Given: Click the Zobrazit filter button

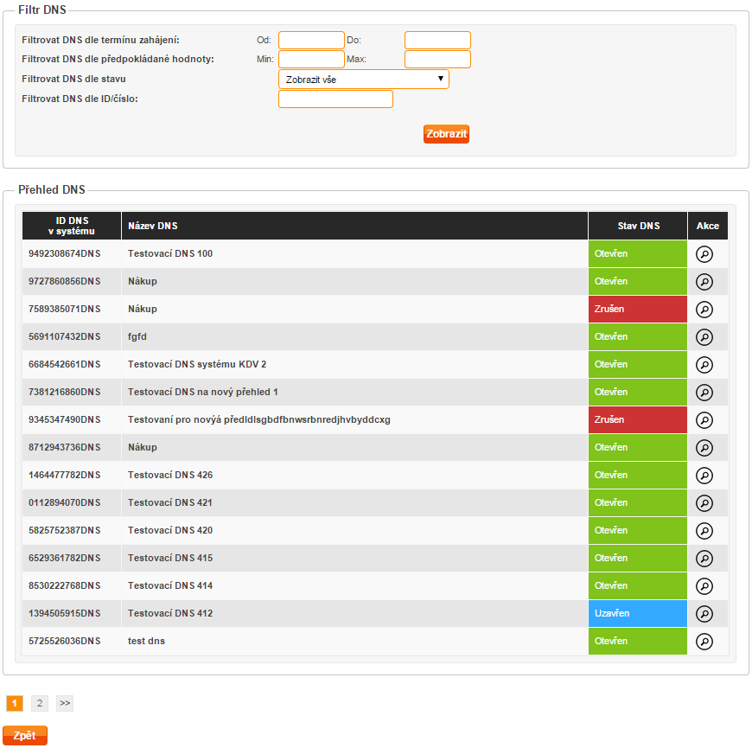Looking at the screenshot, I should click(x=446, y=134).
